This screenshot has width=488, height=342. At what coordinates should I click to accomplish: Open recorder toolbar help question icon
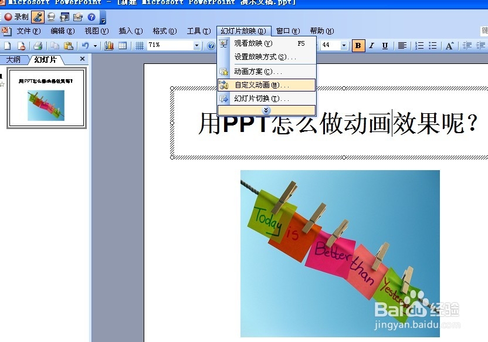pyautogui.click(x=91, y=17)
